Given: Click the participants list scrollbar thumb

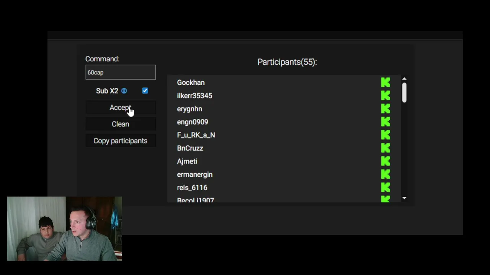Looking at the screenshot, I should click(x=404, y=92).
